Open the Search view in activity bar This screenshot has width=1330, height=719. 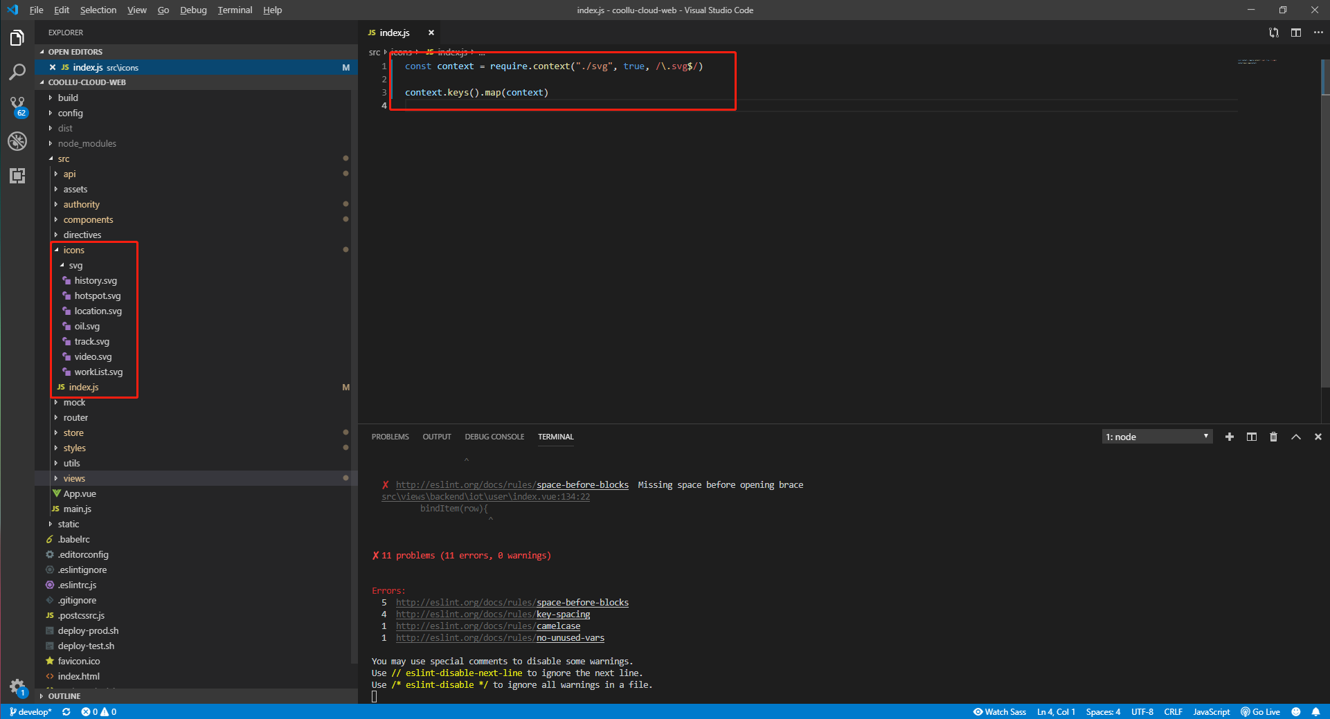click(17, 72)
